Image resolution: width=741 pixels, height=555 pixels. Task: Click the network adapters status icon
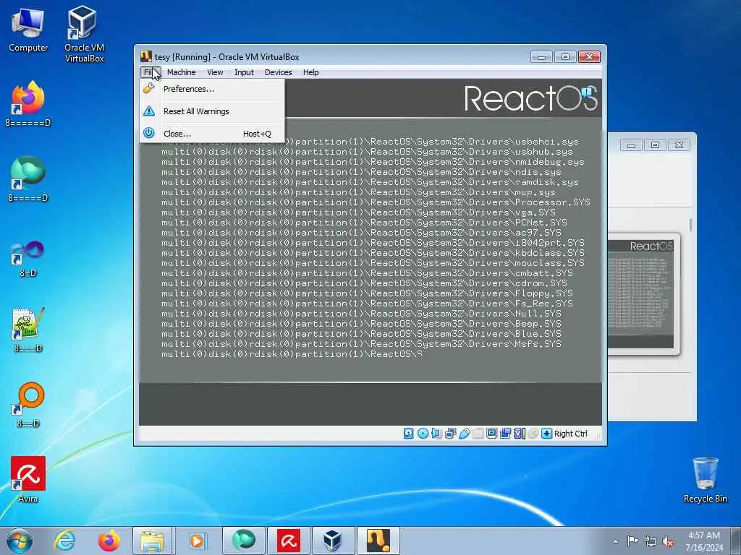[x=450, y=434]
